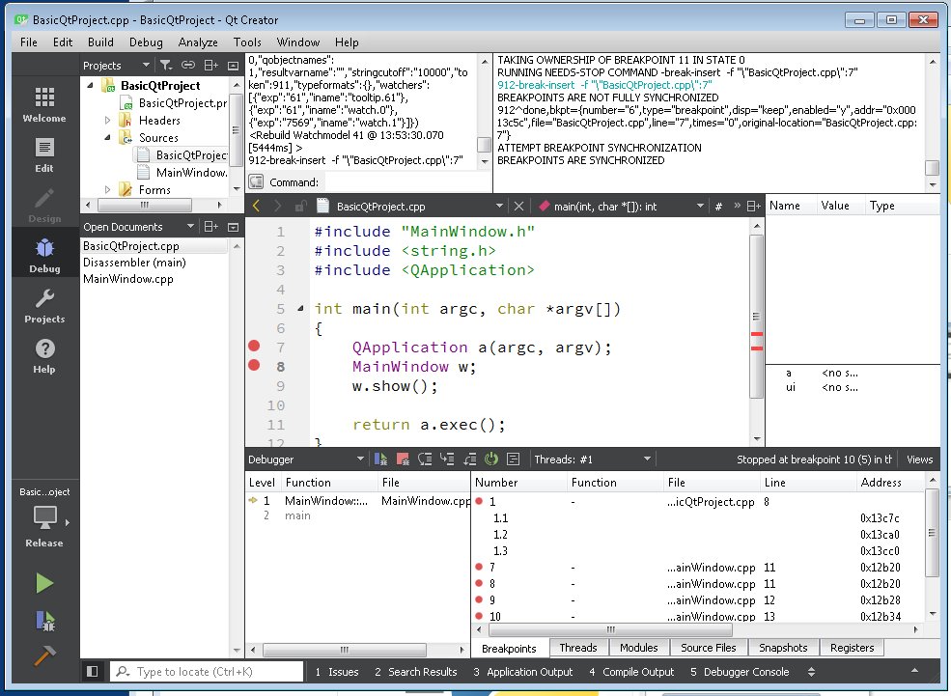Open the Search Results pane

[416, 671]
